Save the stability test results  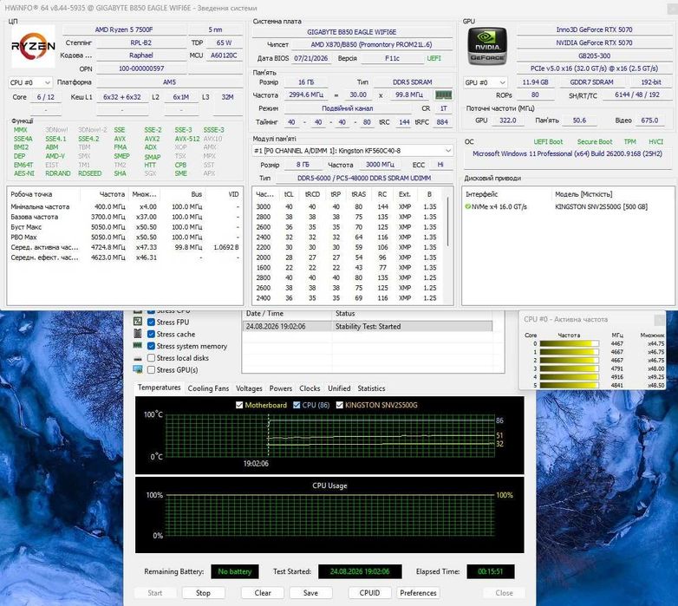coord(310,593)
